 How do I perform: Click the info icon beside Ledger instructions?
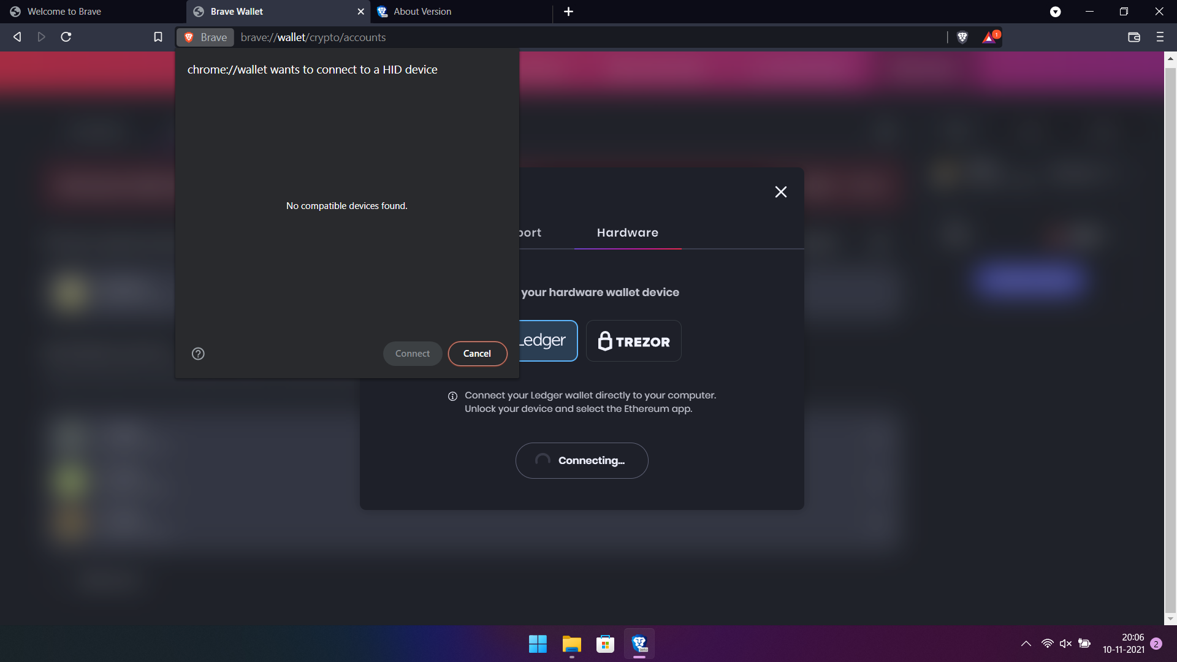click(452, 397)
